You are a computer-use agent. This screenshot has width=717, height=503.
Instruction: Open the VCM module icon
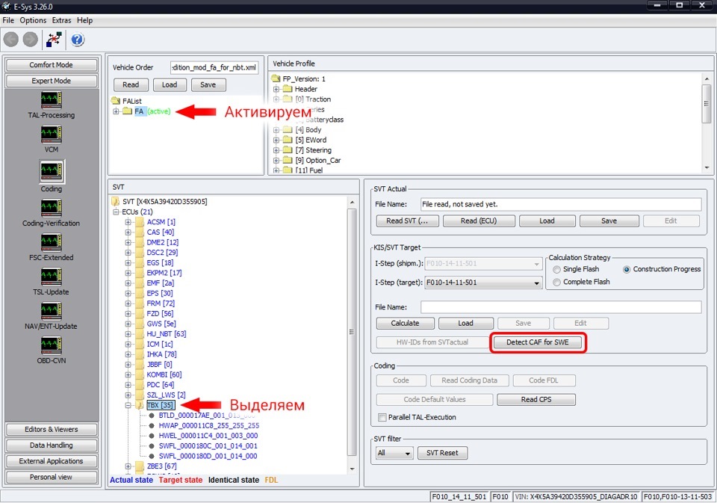pos(52,134)
